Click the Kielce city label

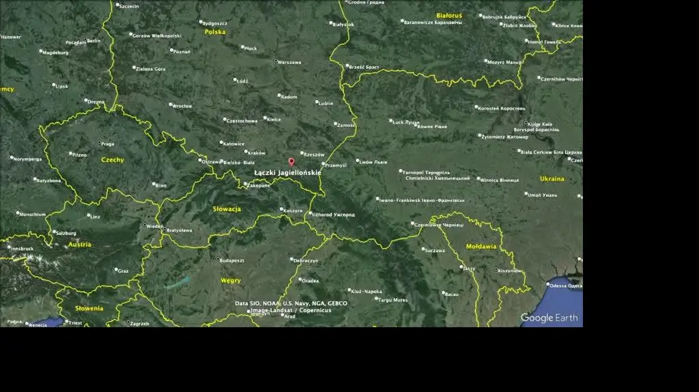274,119
